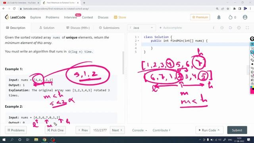Click the Epic Pen logo icon

pos(252,39)
